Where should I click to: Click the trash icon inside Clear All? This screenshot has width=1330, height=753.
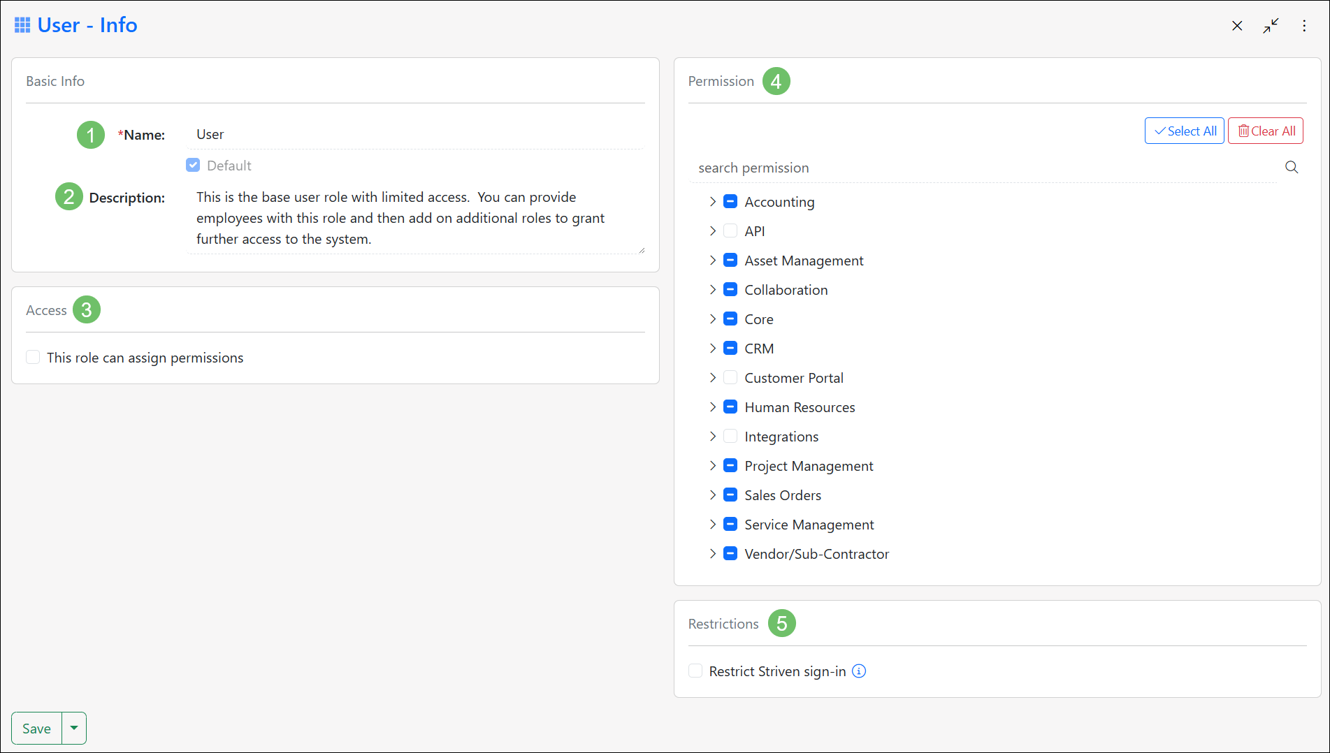point(1243,131)
